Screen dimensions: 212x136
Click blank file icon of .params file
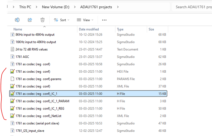pyautogui.click(x=12, y=79)
